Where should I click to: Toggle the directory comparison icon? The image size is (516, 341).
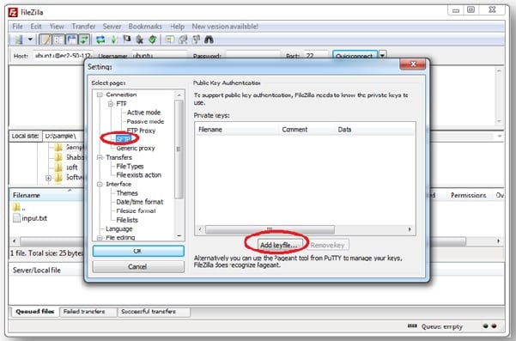(x=183, y=40)
